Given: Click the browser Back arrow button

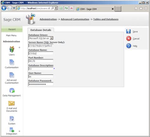Looking at the screenshot, I should (4, 8).
